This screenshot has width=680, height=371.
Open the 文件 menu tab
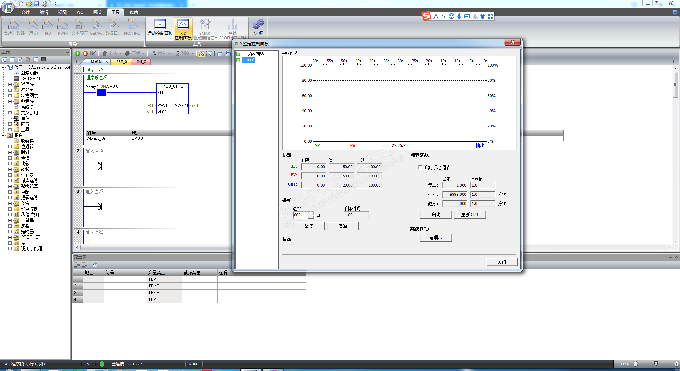[25, 12]
